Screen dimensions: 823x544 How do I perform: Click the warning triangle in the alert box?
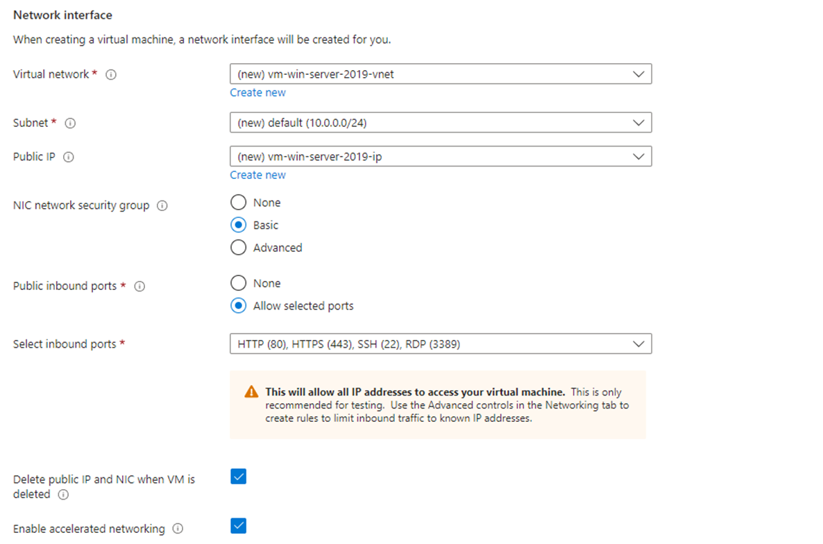tap(251, 391)
